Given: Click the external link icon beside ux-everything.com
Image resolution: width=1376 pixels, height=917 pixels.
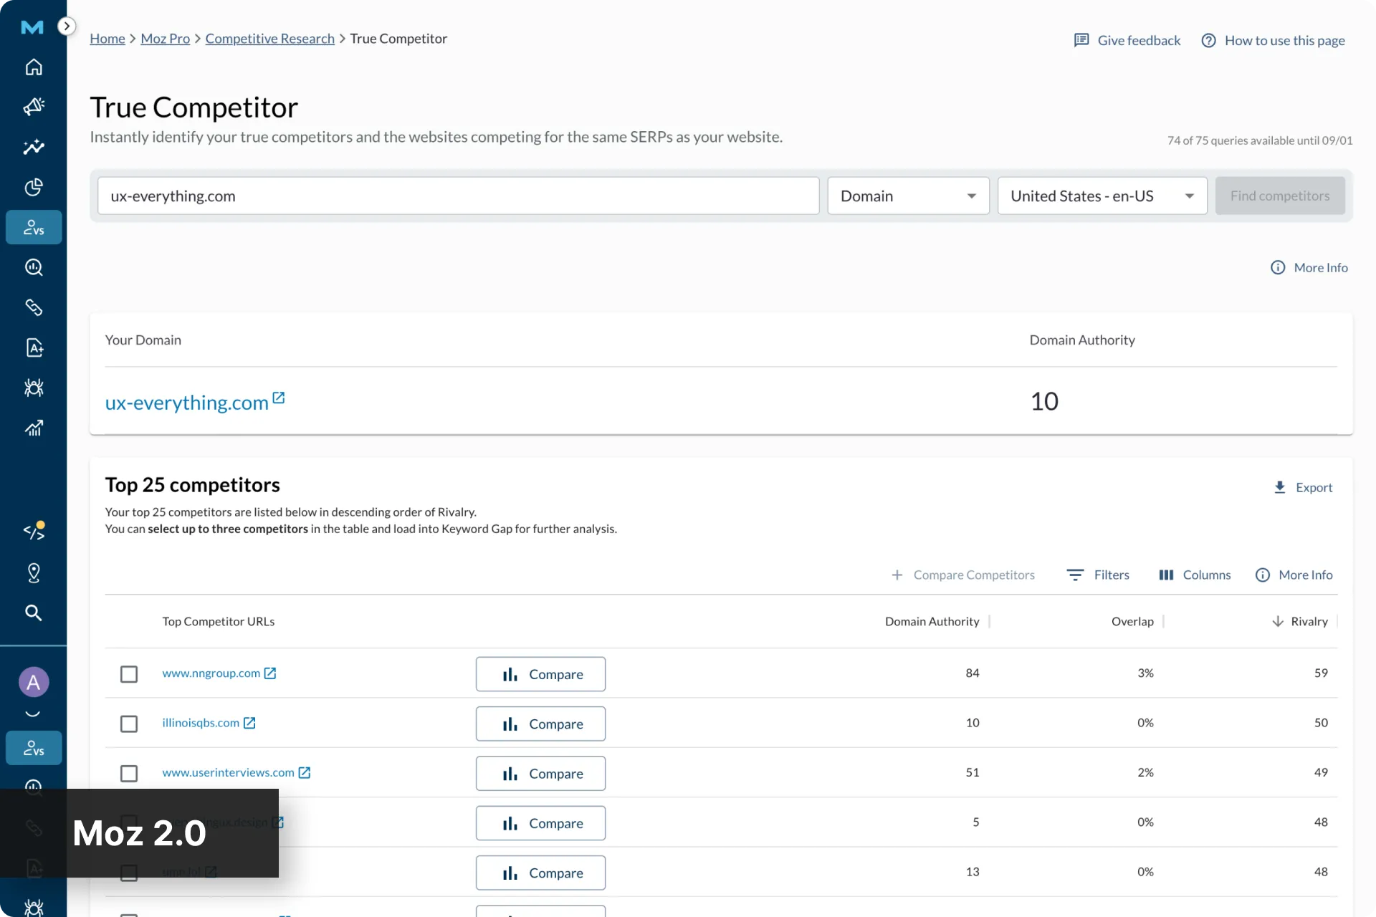Looking at the screenshot, I should click(x=279, y=398).
